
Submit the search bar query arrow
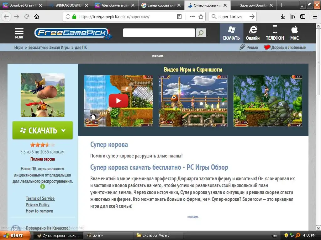coord(252,17)
